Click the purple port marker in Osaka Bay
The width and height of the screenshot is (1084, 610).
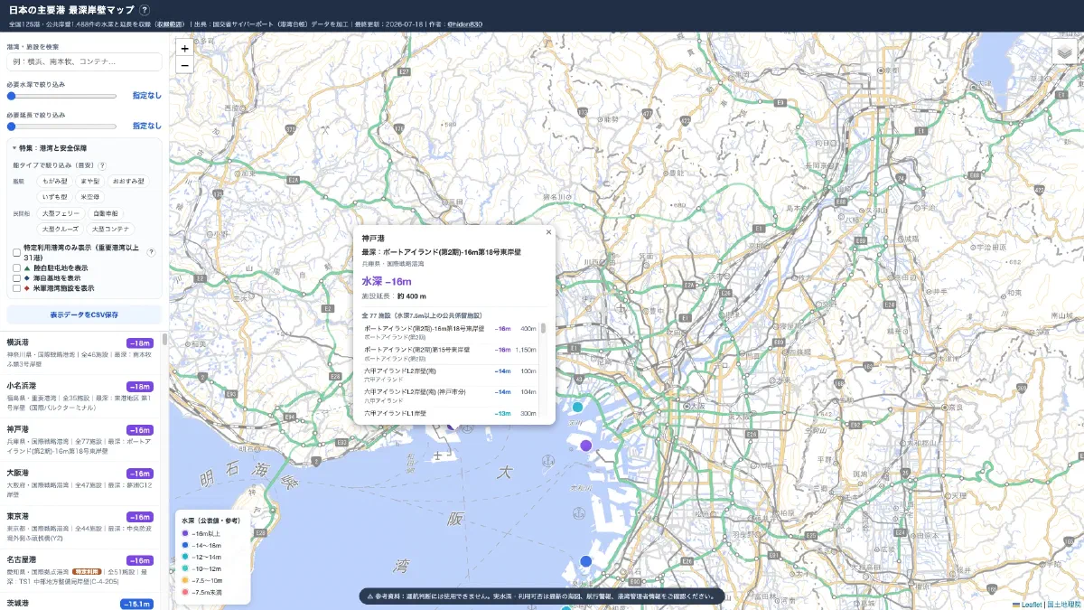585,446
